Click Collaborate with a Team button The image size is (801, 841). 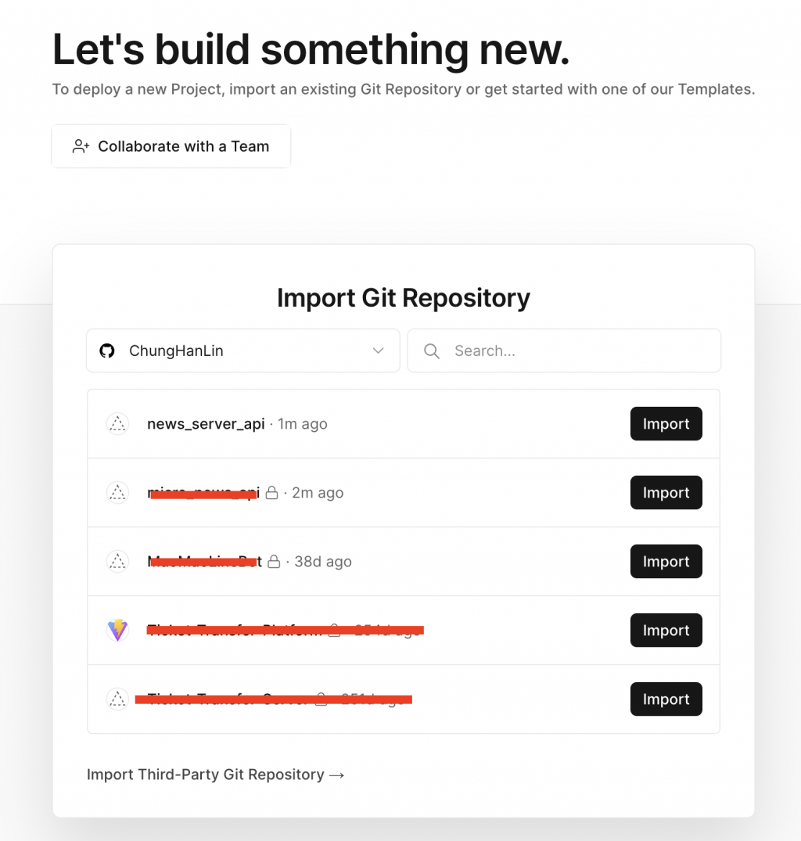click(171, 146)
